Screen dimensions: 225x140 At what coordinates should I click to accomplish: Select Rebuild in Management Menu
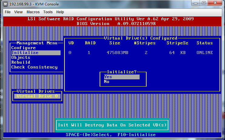21,62
